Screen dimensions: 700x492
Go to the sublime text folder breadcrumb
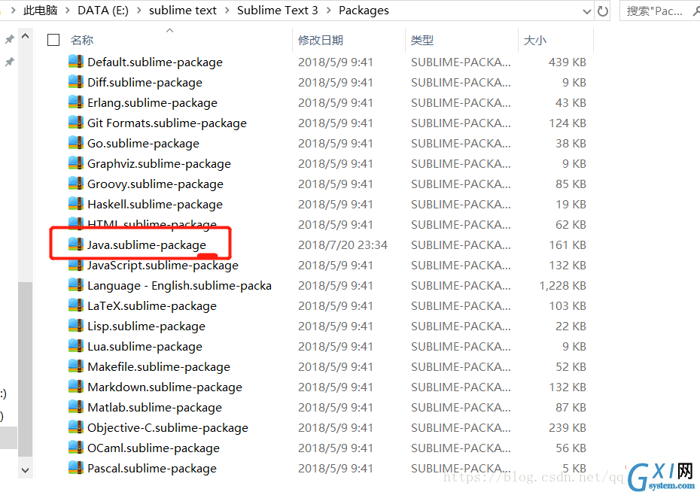tap(183, 11)
